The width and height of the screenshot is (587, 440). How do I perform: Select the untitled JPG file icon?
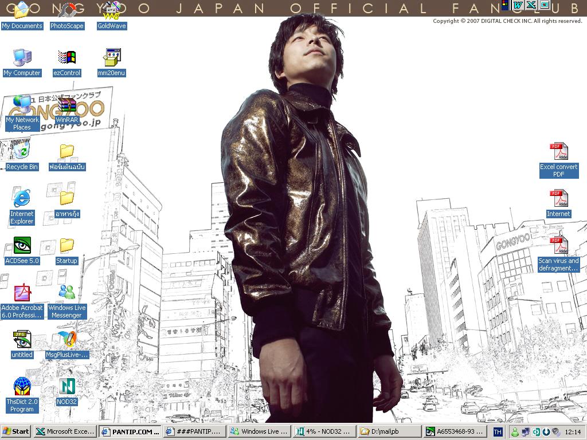click(x=22, y=345)
